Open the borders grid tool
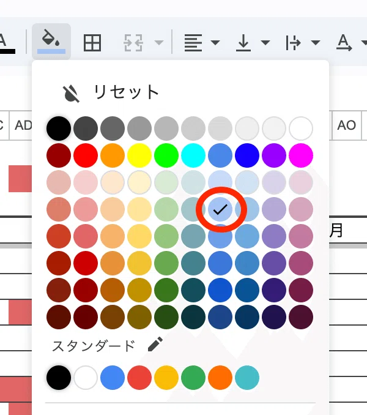This screenshot has width=367, height=415. point(92,43)
